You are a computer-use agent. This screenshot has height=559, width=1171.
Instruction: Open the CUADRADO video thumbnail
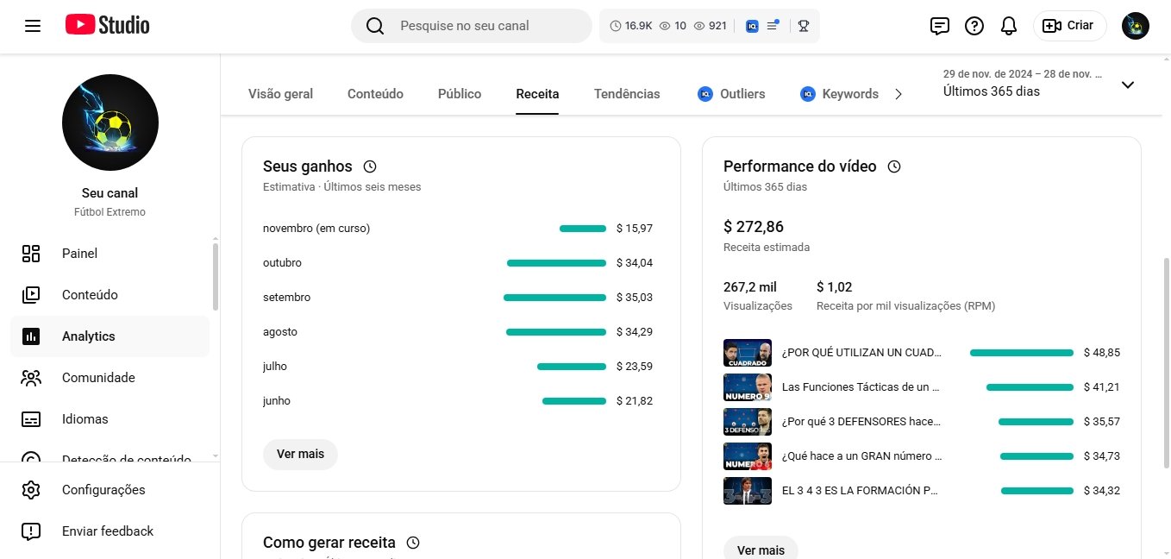(x=747, y=353)
